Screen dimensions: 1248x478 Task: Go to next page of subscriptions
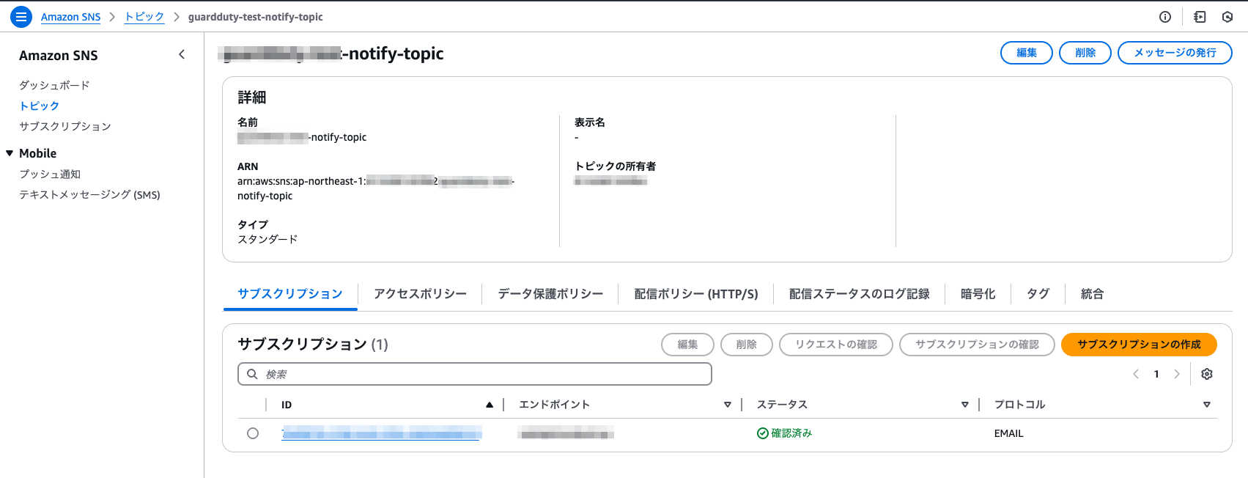click(1177, 374)
